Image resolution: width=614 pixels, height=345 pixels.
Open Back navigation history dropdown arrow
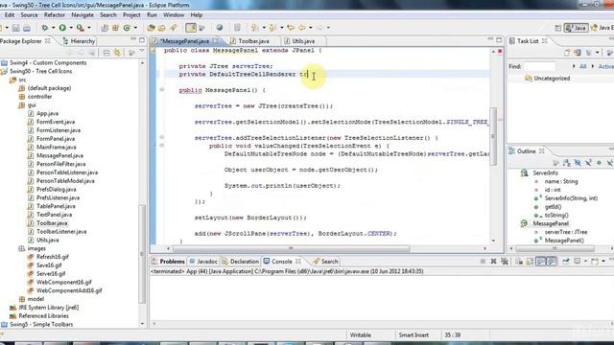pos(311,28)
